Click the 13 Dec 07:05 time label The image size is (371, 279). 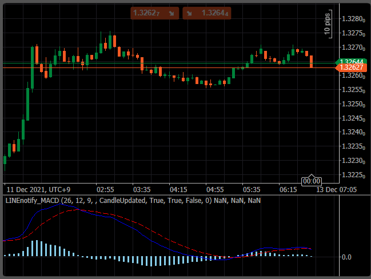[337, 190]
